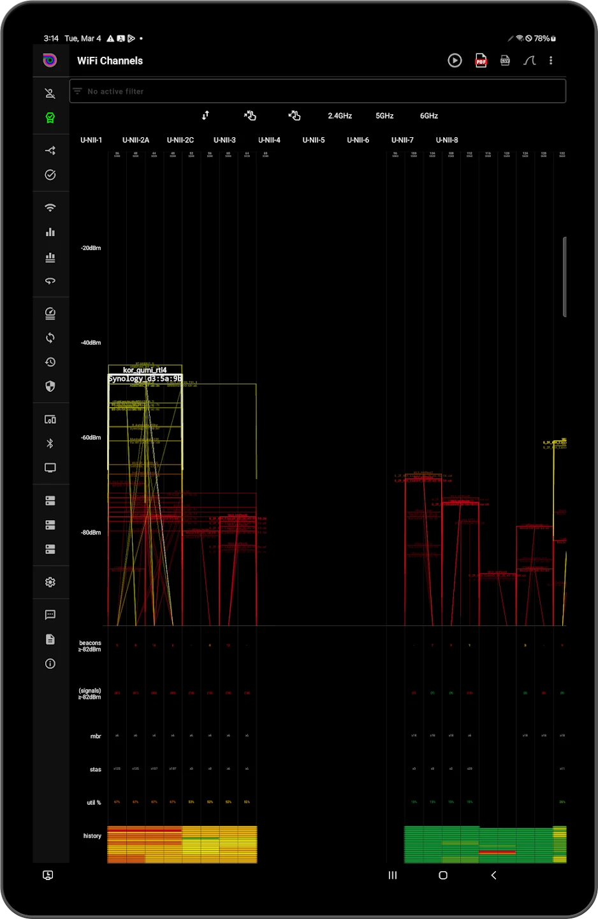Jump to U-NII-3 channels
The image size is (598, 919).
coord(224,140)
